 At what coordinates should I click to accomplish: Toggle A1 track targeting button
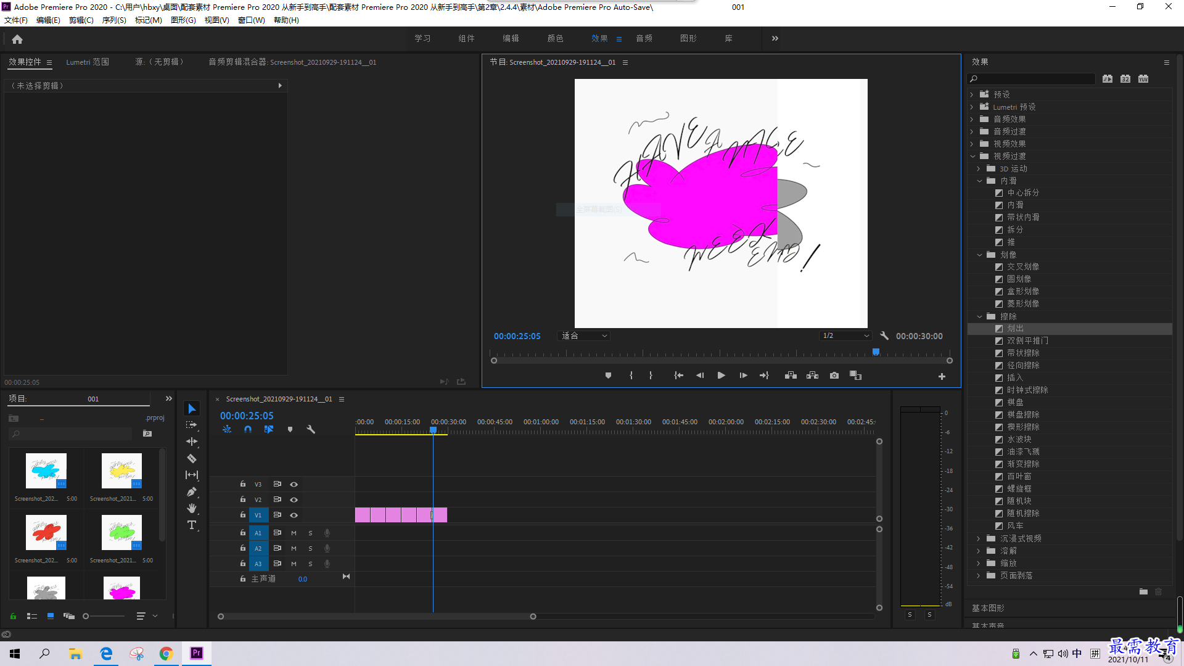click(x=258, y=533)
